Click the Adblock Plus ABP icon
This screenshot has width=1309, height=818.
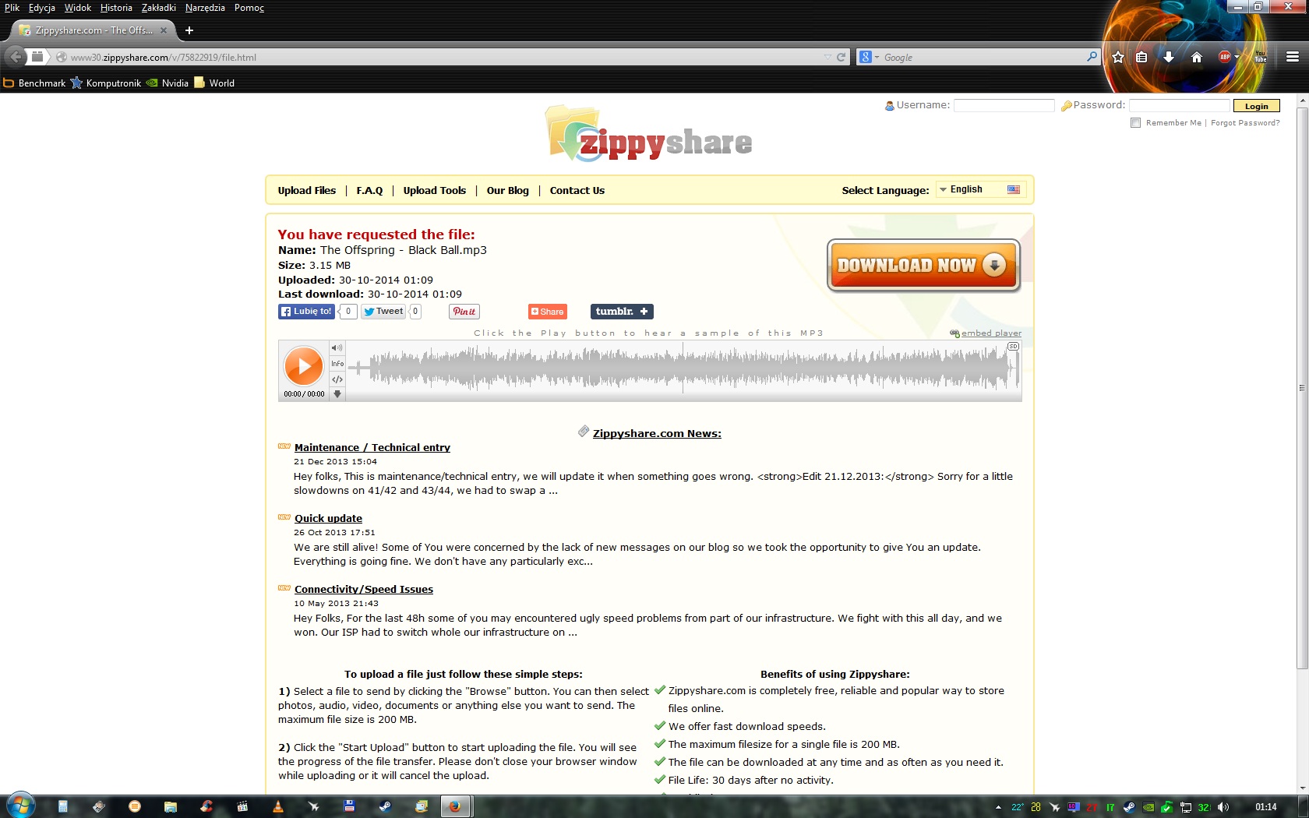pyautogui.click(x=1225, y=57)
